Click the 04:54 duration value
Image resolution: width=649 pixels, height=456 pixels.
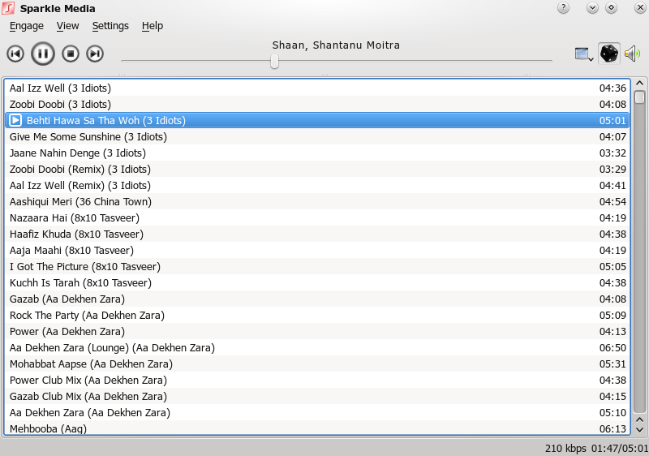(612, 201)
